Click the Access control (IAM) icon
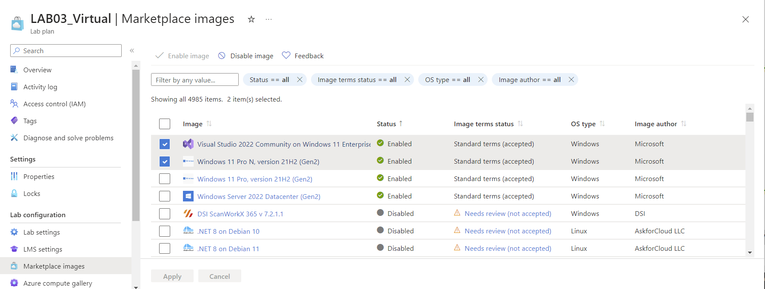The width and height of the screenshot is (765, 289). point(14,104)
